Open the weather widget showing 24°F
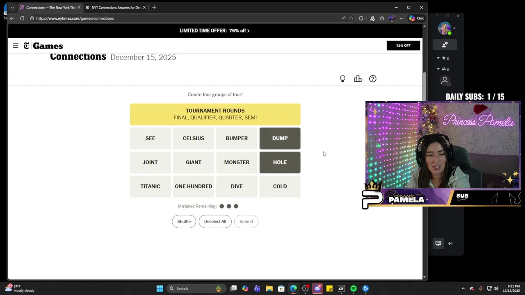Viewport: 525px width, 295px height. click(20, 288)
